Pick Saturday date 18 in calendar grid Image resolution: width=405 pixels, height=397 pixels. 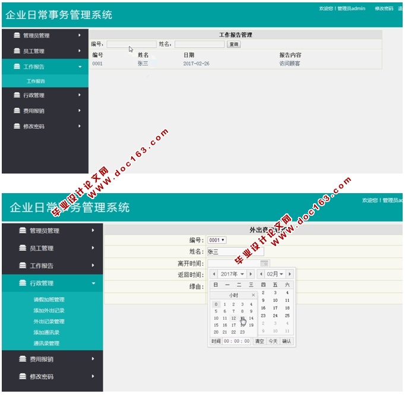point(287,308)
